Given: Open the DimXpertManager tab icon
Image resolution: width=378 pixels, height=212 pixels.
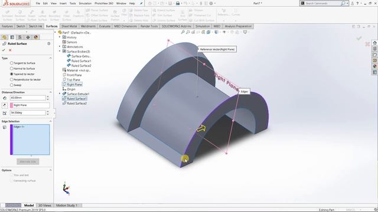Looking at the screenshot, I should click(x=28, y=37).
